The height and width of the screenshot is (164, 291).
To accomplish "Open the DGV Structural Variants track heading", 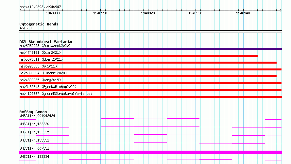I will pos(46,42).
